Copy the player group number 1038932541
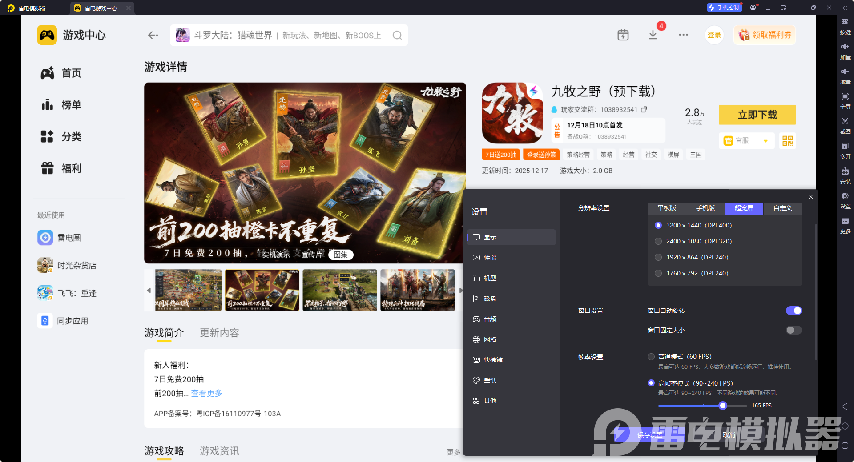Screen dimensions: 854x462 (644, 109)
